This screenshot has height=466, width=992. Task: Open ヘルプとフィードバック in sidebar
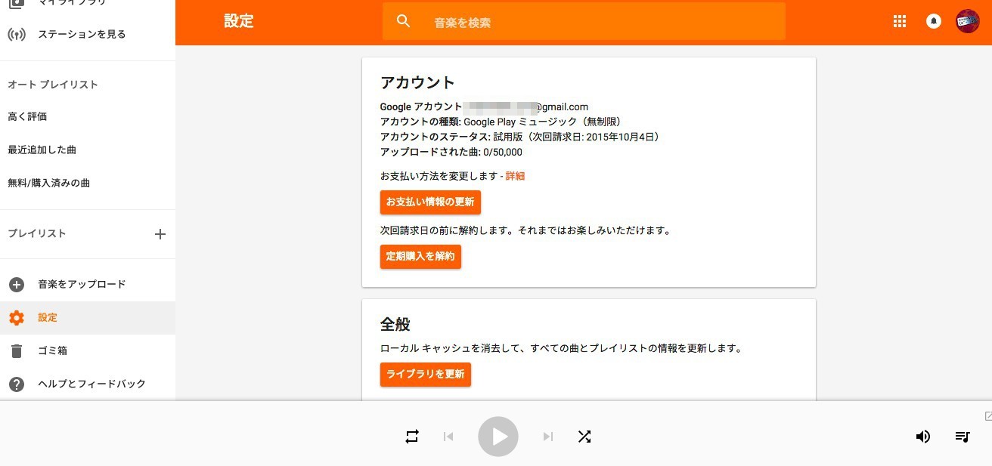click(91, 384)
